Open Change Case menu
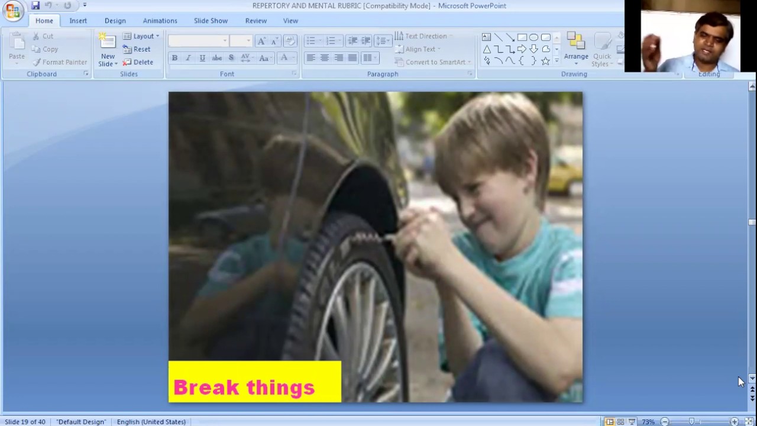Image resolution: width=757 pixels, height=426 pixels. click(265, 58)
